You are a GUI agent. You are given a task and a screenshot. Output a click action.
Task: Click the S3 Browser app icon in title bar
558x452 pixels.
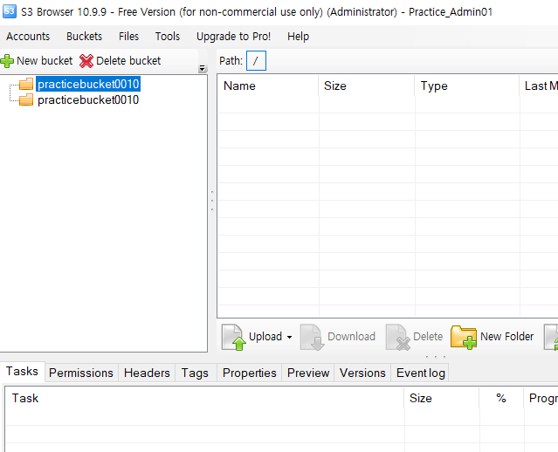9,11
